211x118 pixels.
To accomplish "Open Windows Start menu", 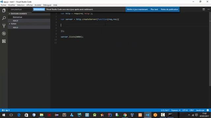I will (4, 115).
